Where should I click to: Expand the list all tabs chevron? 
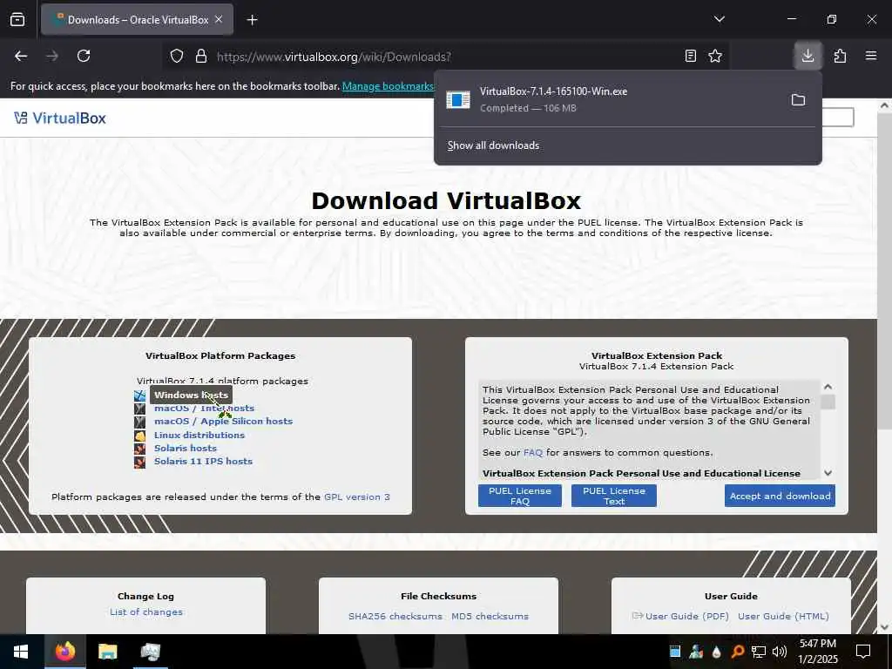tap(719, 19)
